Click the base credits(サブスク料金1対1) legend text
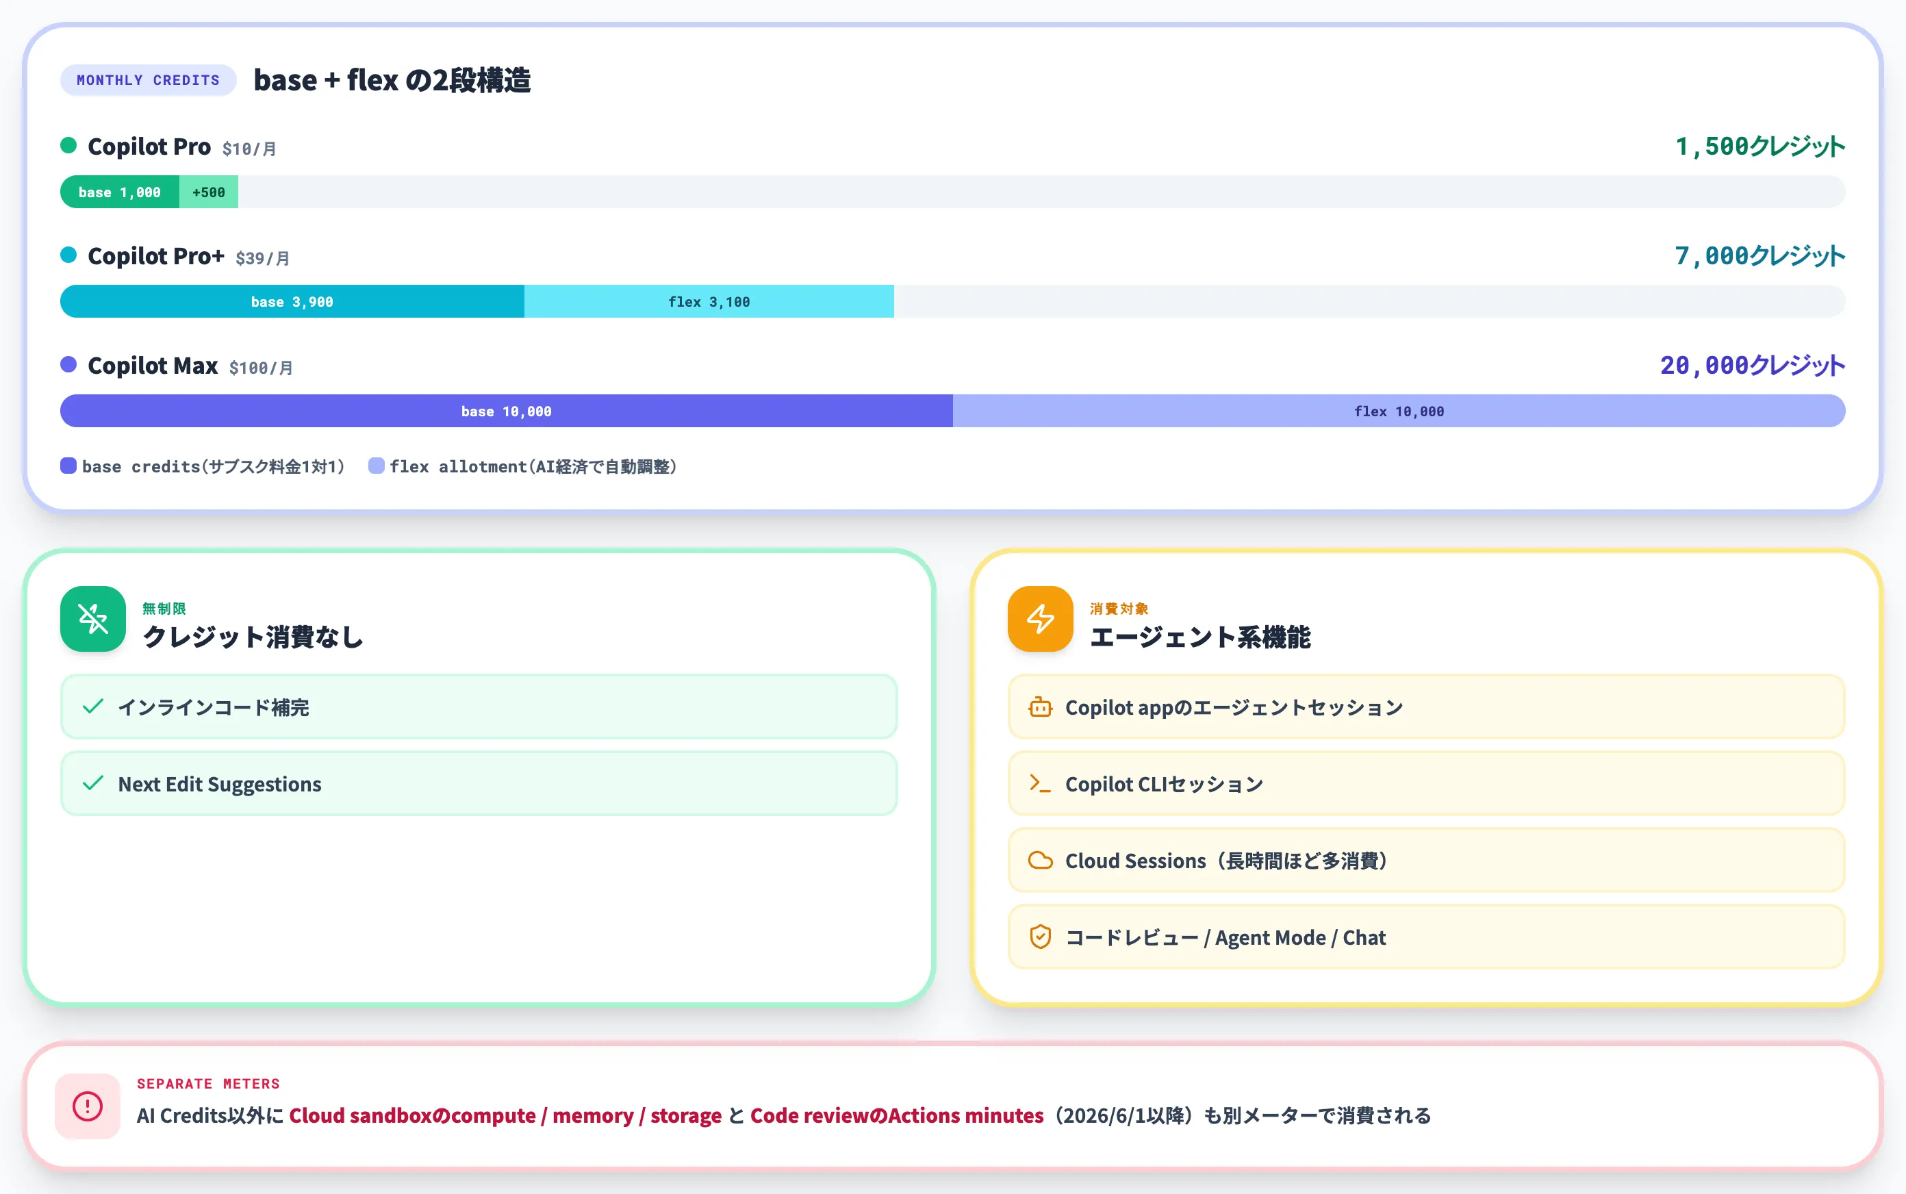The image size is (1906, 1194). click(x=214, y=467)
